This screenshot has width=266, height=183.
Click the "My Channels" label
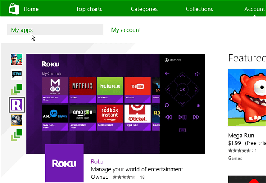pos(52,73)
